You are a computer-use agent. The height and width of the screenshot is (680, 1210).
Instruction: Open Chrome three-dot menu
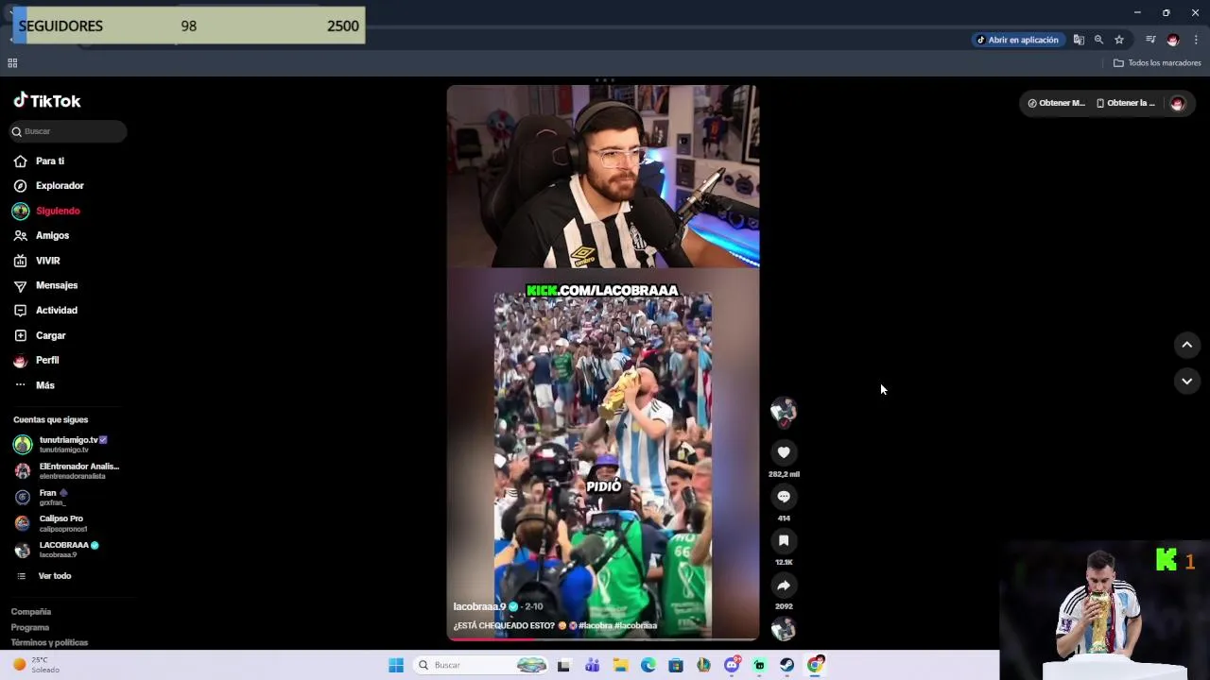pos(1196,40)
